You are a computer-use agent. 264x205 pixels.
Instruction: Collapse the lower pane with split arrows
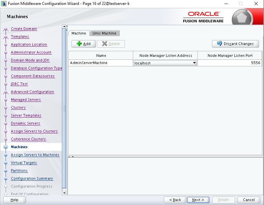(73, 156)
